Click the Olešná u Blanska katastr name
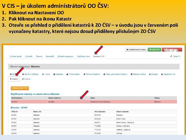The width and height of the screenshot is (186, 140). 123,130
